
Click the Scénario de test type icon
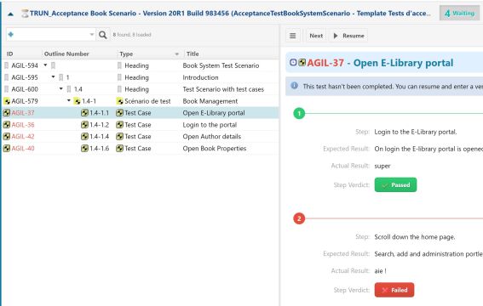[x=120, y=101]
